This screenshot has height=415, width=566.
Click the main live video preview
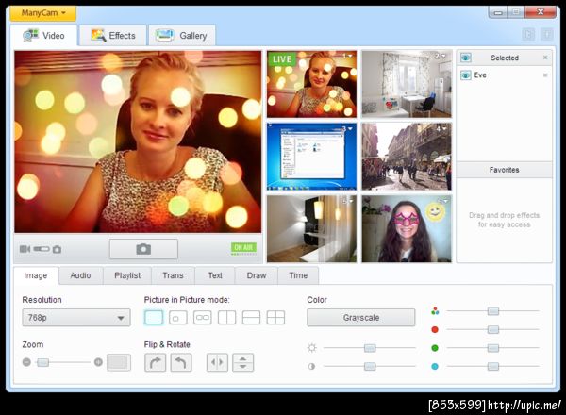(x=138, y=141)
